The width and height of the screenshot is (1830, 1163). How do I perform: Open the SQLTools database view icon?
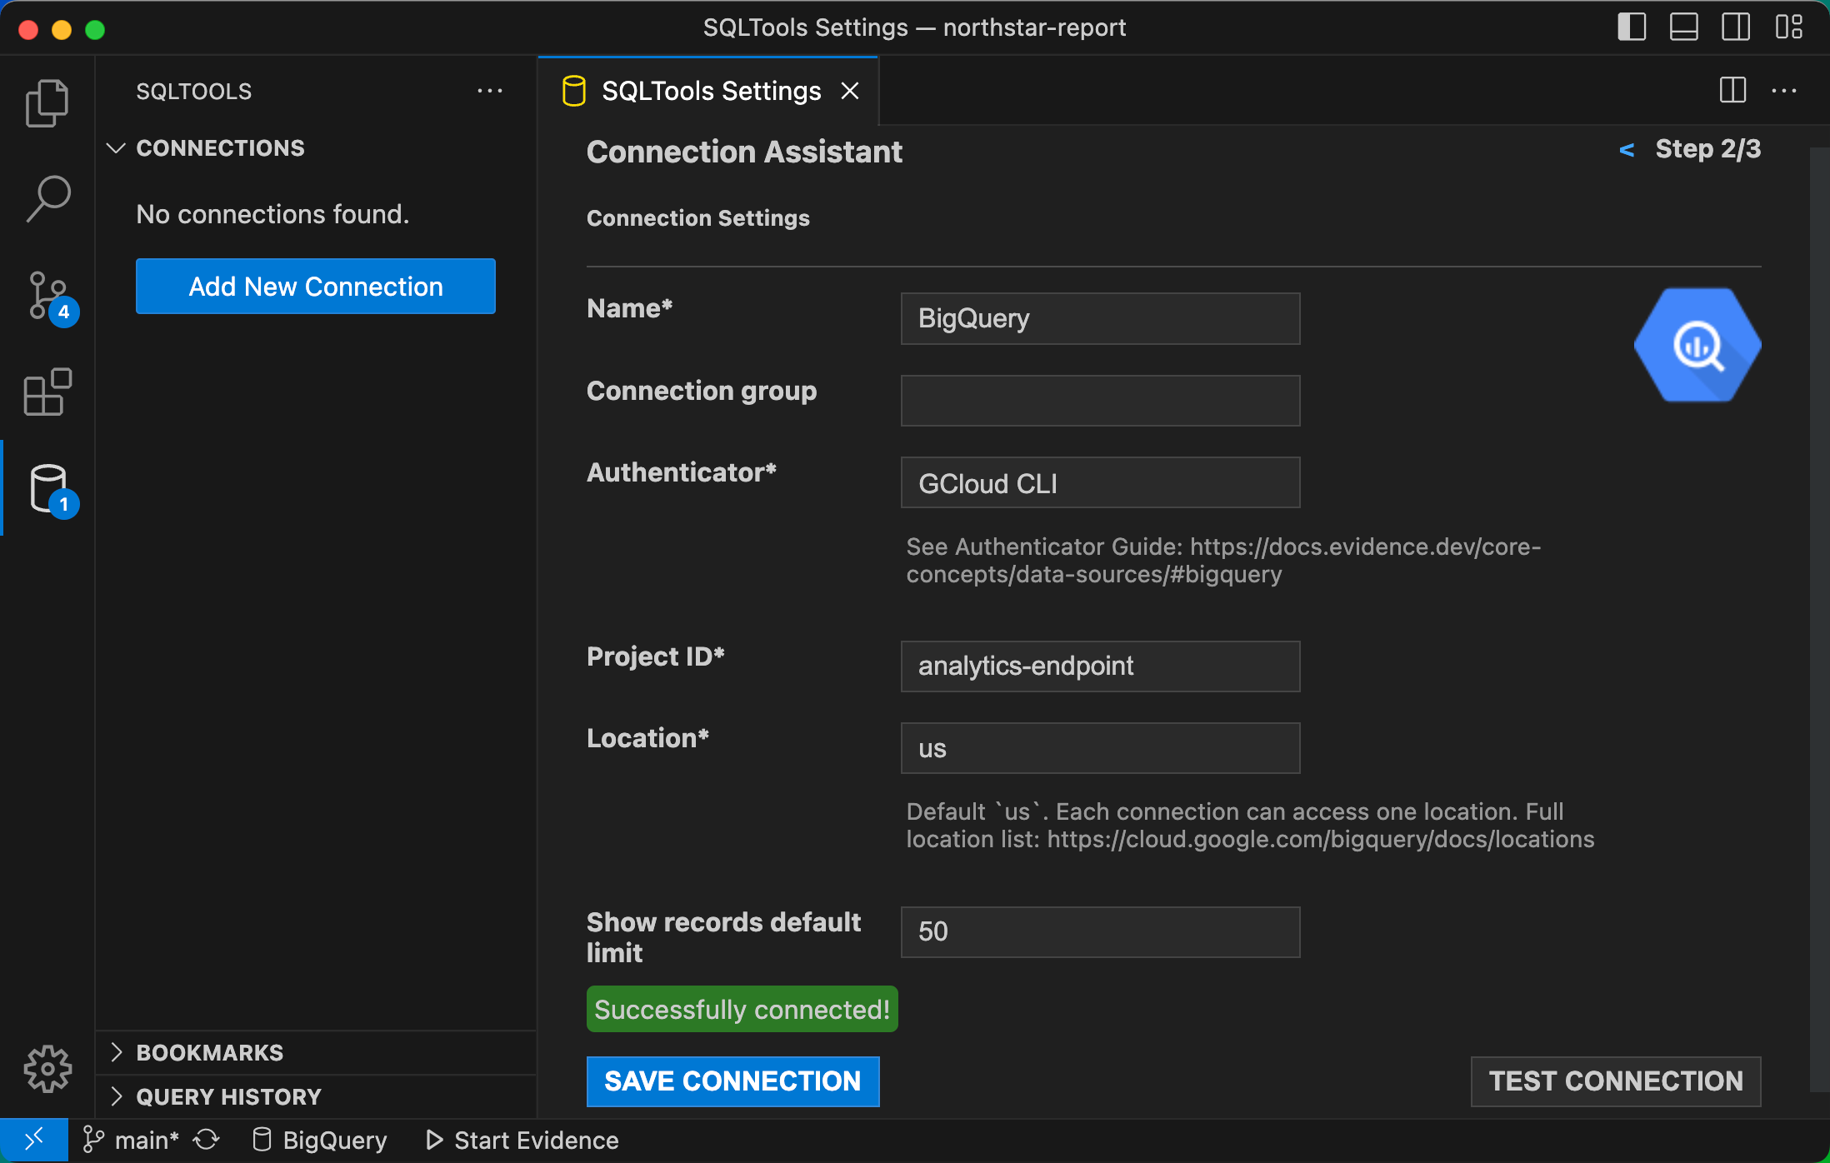(47, 489)
